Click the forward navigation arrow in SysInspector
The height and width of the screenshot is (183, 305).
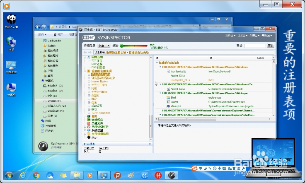coord(90,53)
